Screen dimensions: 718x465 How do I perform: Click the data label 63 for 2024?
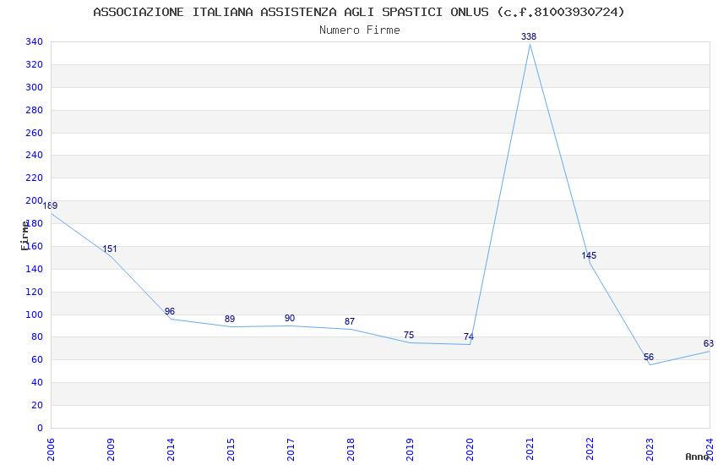[x=709, y=343]
